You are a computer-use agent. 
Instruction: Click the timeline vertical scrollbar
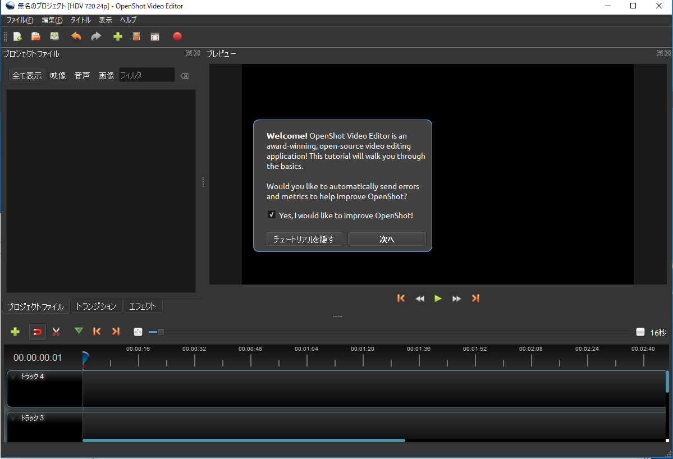coord(667,382)
